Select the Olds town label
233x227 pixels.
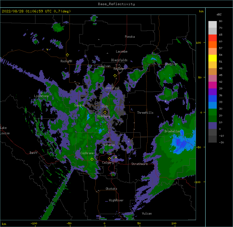coord(105,106)
